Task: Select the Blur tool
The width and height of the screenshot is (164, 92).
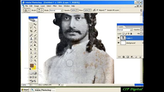Action: 31,45
